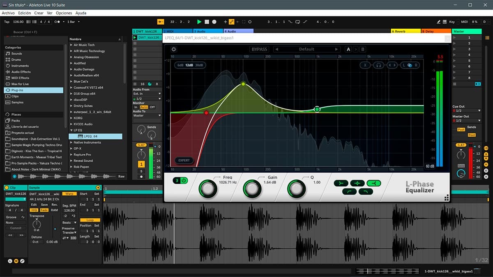
Task: Toggle the Follow arrow button in transport
Action: 160,22
